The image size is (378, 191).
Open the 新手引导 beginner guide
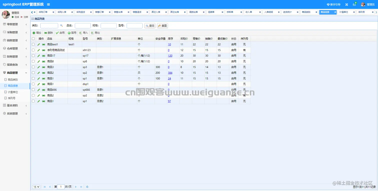click(x=333, y=5)
